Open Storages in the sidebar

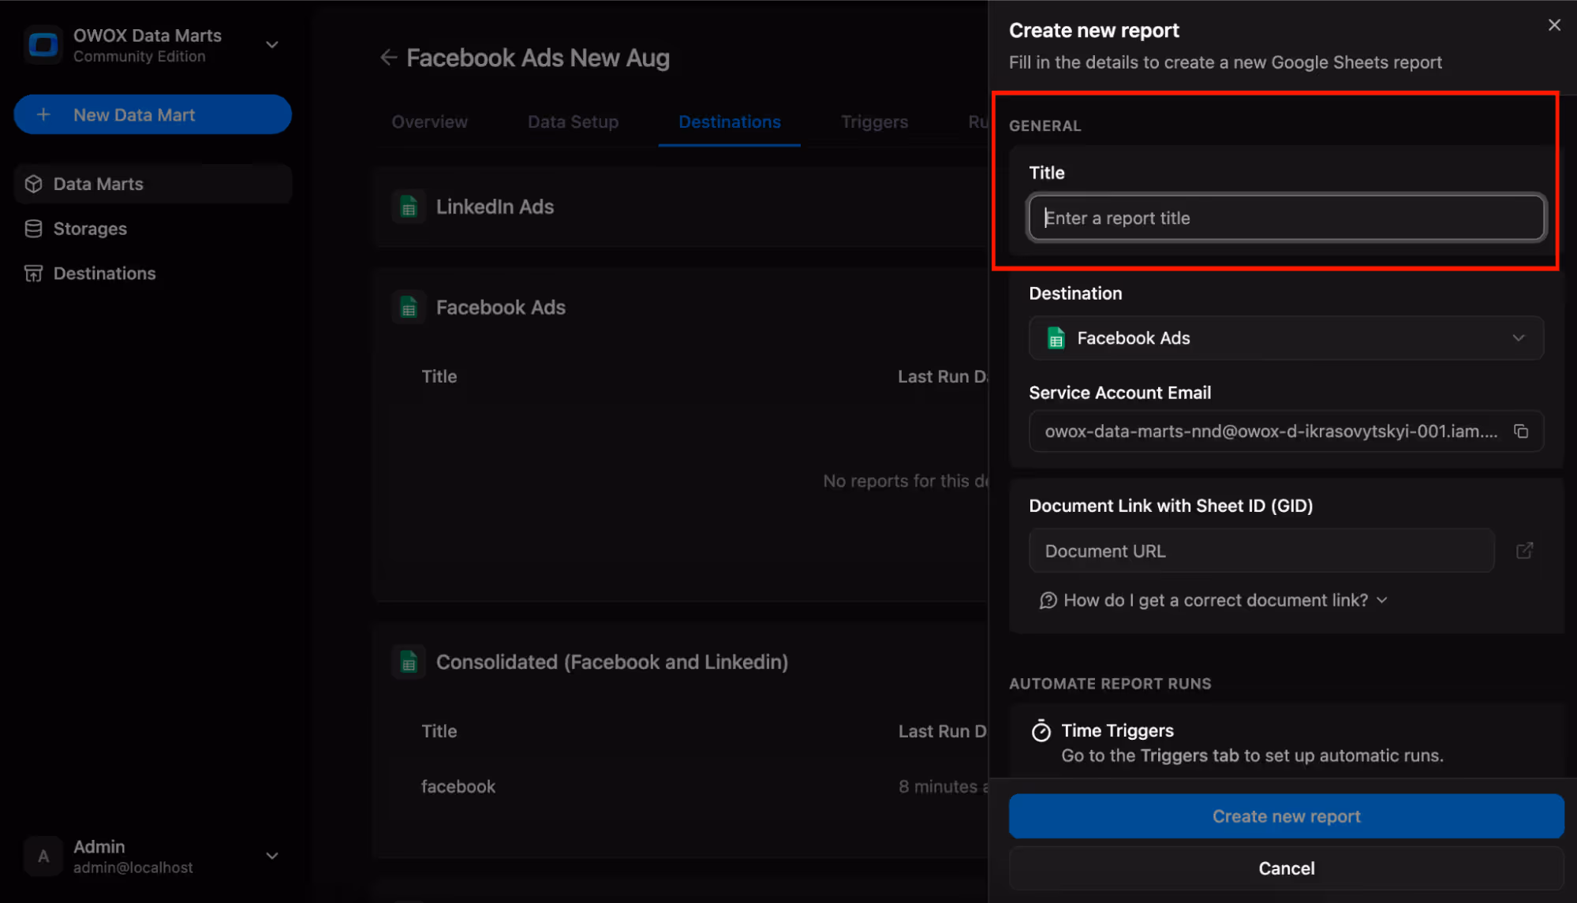(153, 229)
